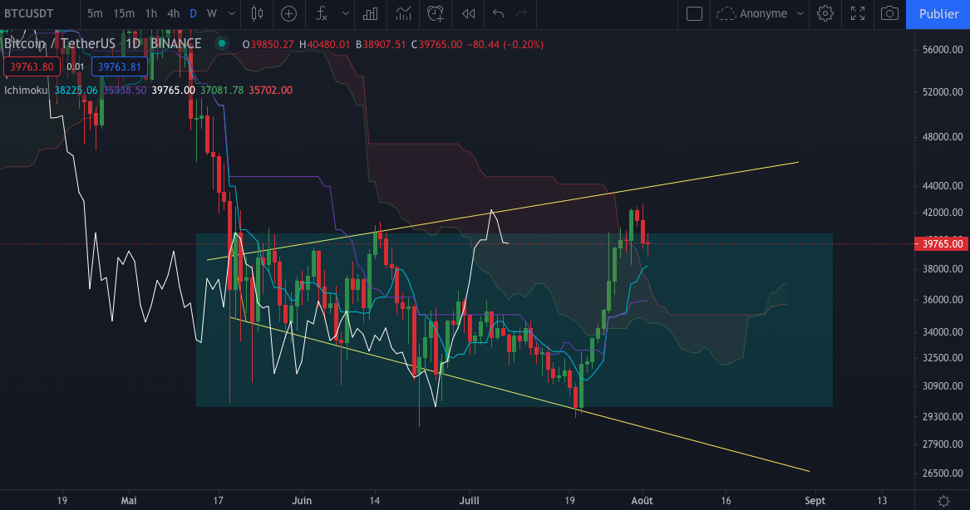Switch to the 4h timeframe
Viewport: 970px width, 510px height.
(x=172, y=14)
